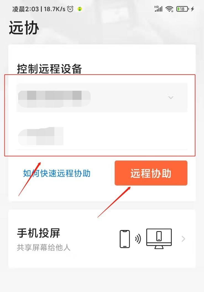Image resolution: width=204 pixels, height=292 pixels.
Task: Tap the alarm clock status icon
Action: (70, 9)
